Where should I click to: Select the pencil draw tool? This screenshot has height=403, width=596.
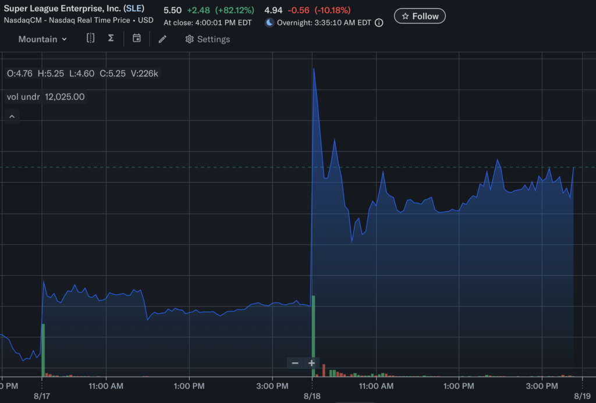(x=162, y=39)
